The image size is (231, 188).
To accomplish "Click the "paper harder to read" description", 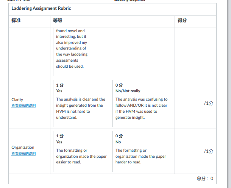I will tap(141, 156).
